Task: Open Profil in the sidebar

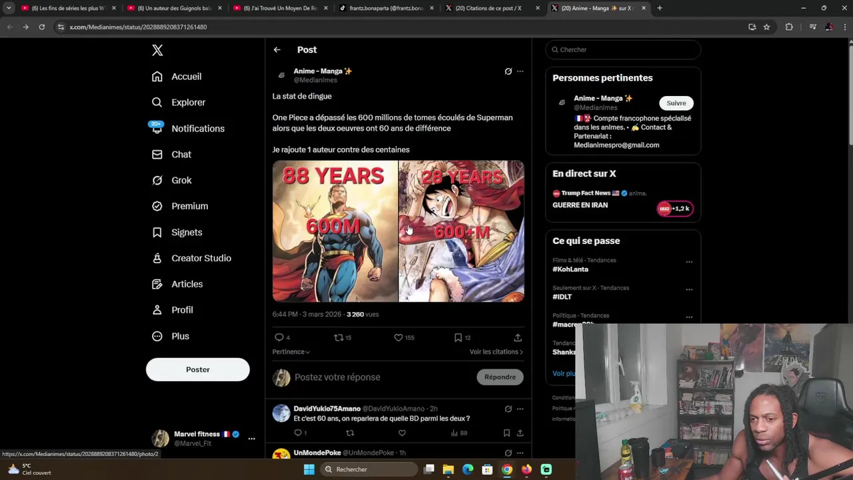Action: pyautogui.click(x=172, y=311)
